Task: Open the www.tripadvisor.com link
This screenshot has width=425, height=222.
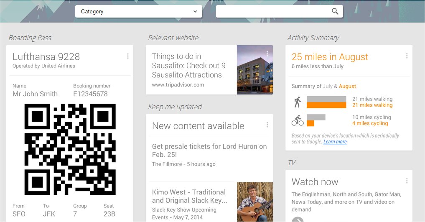Action: pos(178,85)
